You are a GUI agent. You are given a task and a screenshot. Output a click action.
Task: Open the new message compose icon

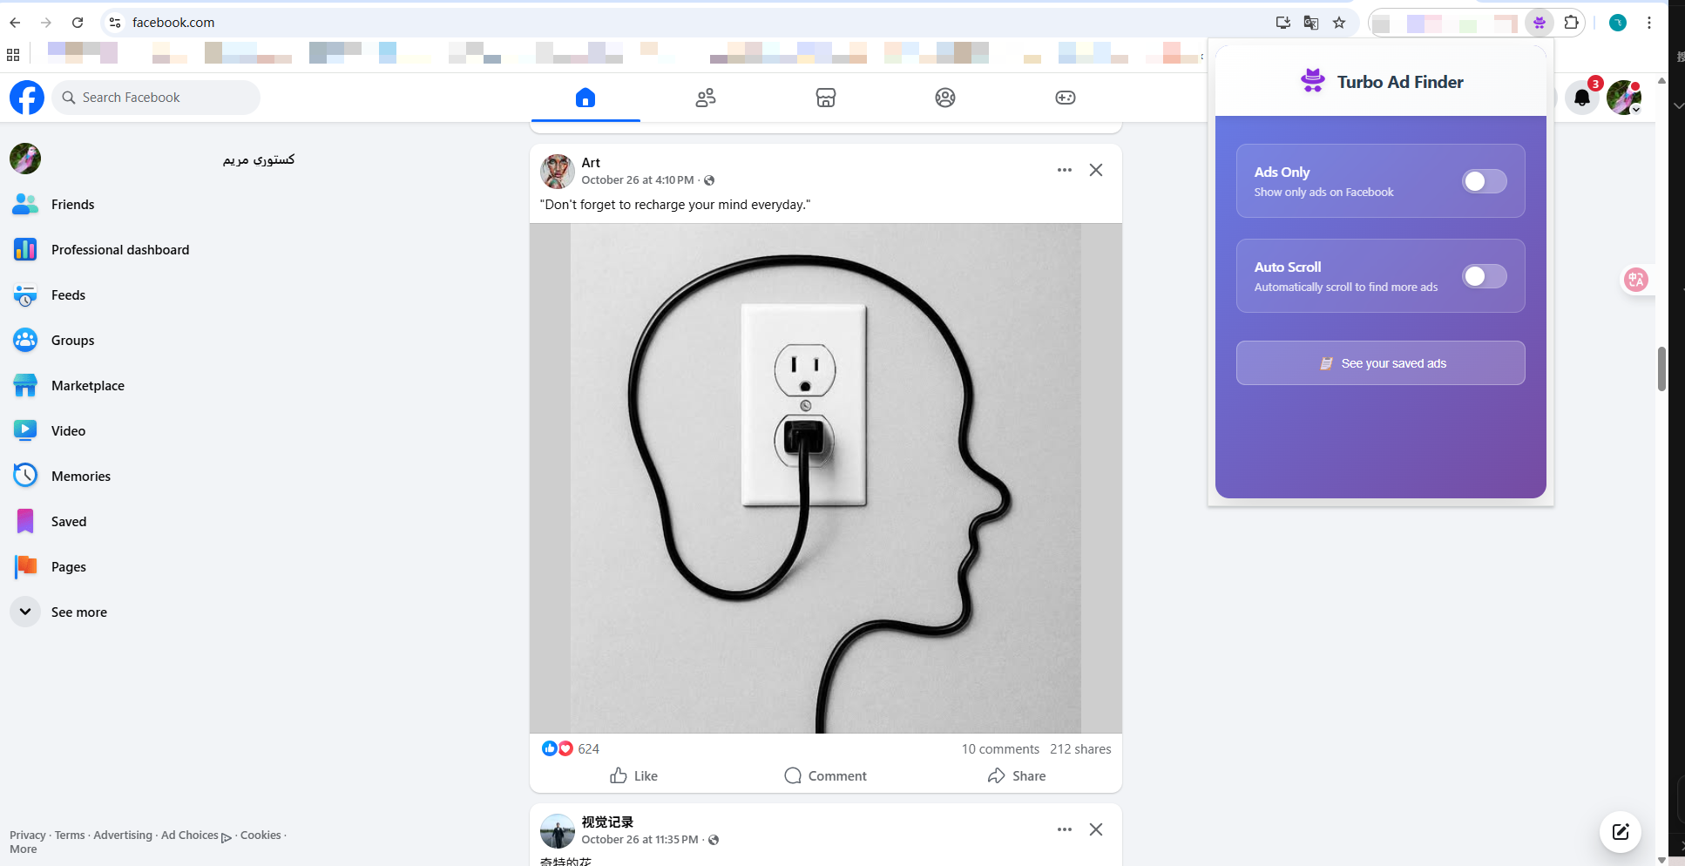(x=1620, y=831)
